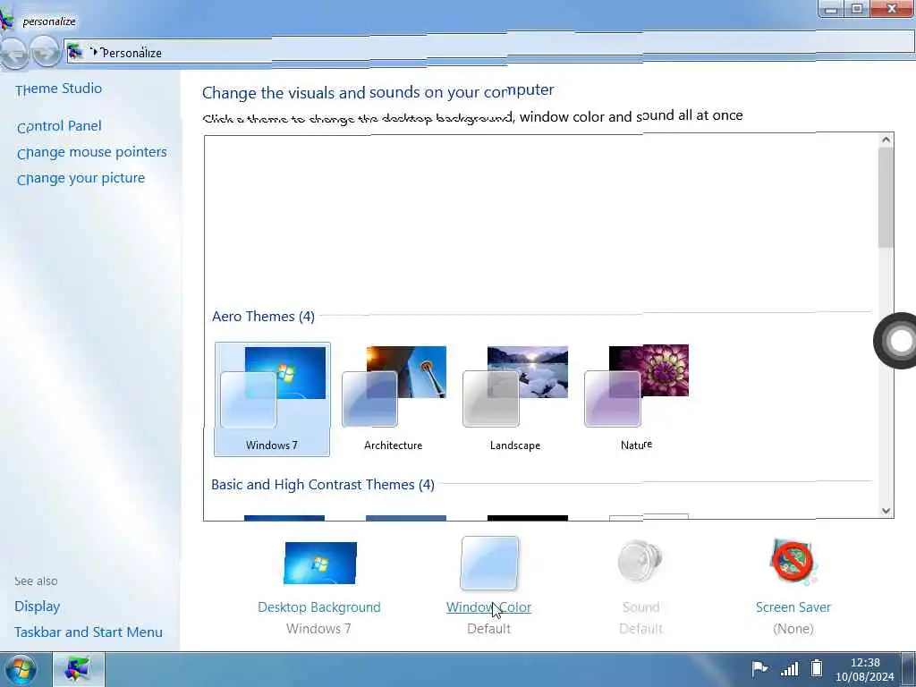The width and height of the screenshot is (916, 687).
Task: Click the Forward navigation arrow
Action: click(46, 53)
